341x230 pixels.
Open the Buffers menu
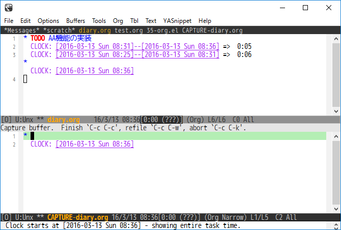point(75,21)
